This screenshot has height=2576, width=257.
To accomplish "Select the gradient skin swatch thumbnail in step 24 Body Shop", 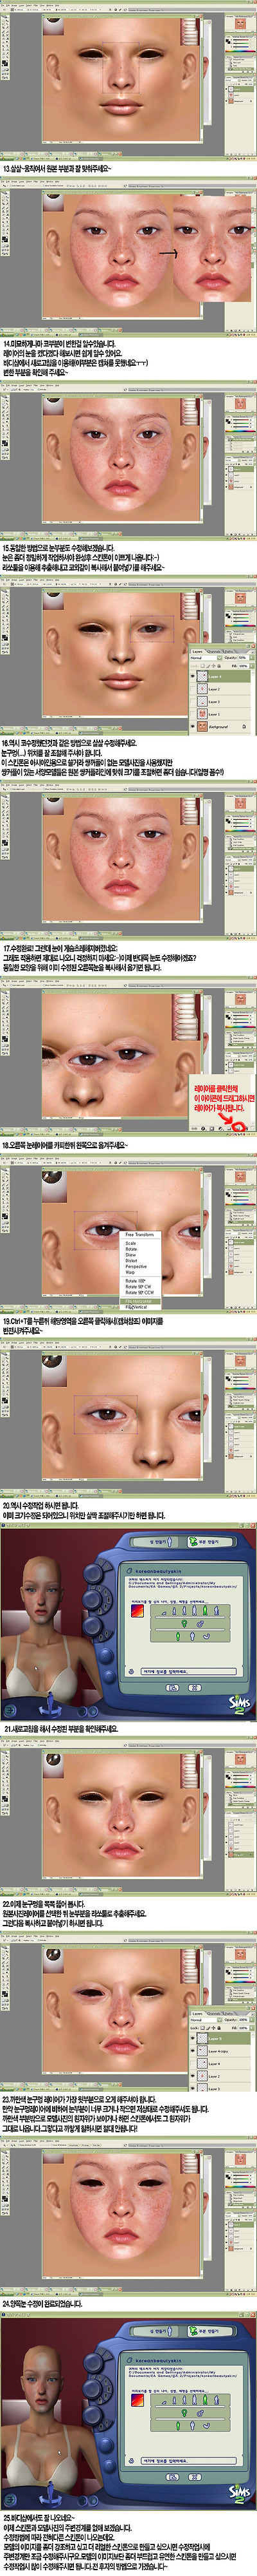I will [137, 2400].
